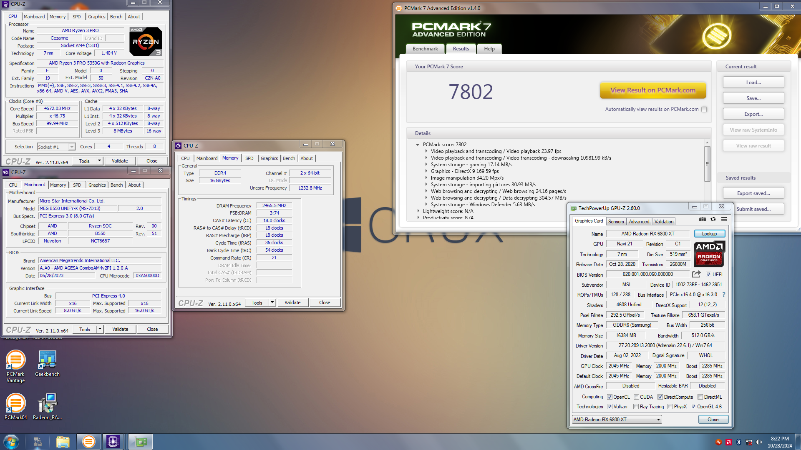Click the AMD Radeon Graphics logo in GPU-Z

[709, 254]
